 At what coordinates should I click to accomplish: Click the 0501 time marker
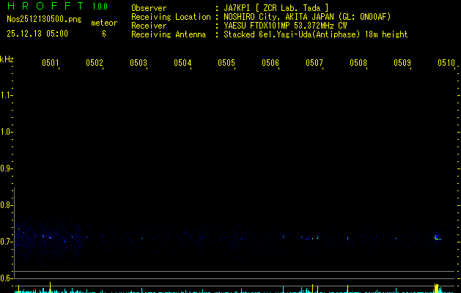51,63
